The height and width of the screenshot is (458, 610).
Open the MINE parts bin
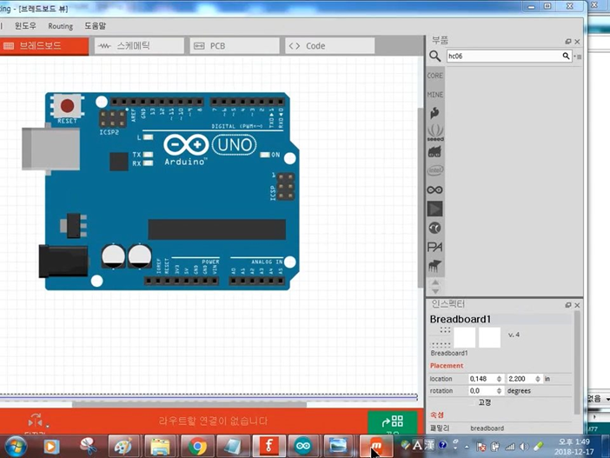[x=435, y=95]
